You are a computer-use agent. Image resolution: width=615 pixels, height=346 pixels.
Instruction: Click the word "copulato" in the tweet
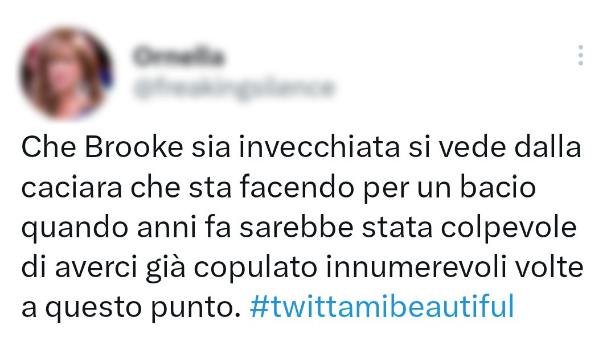(x=255, y=267)
